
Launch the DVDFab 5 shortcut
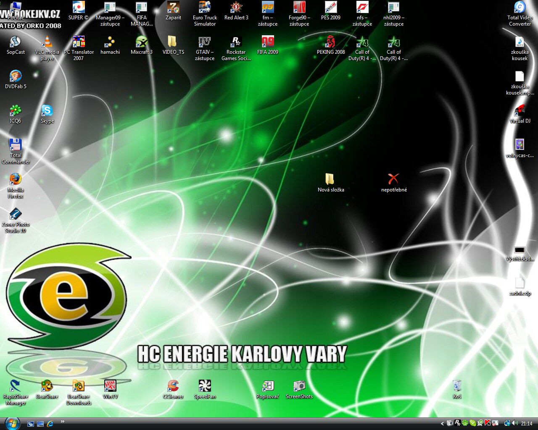(16, 80)
